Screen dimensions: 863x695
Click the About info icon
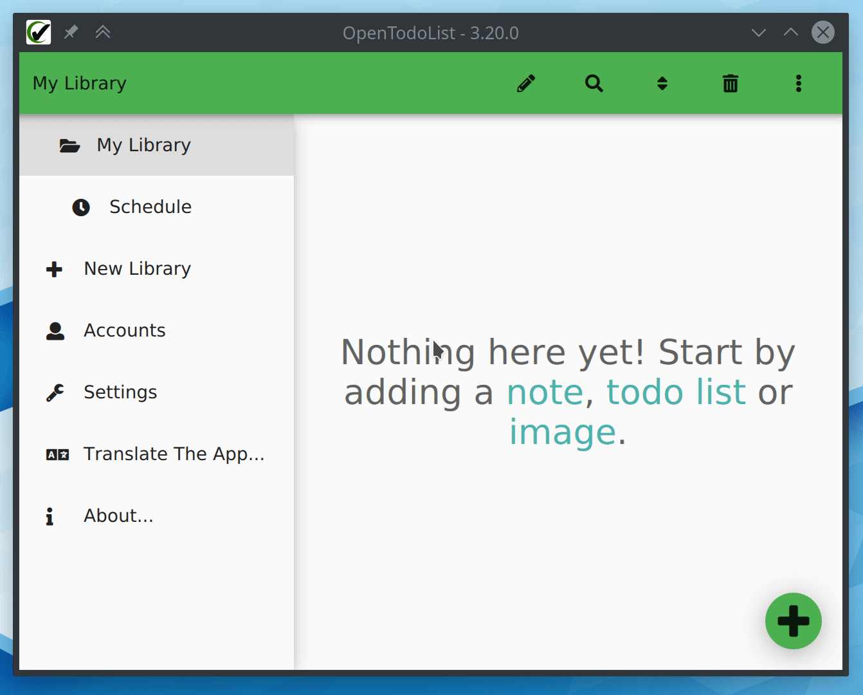[50, 516]
